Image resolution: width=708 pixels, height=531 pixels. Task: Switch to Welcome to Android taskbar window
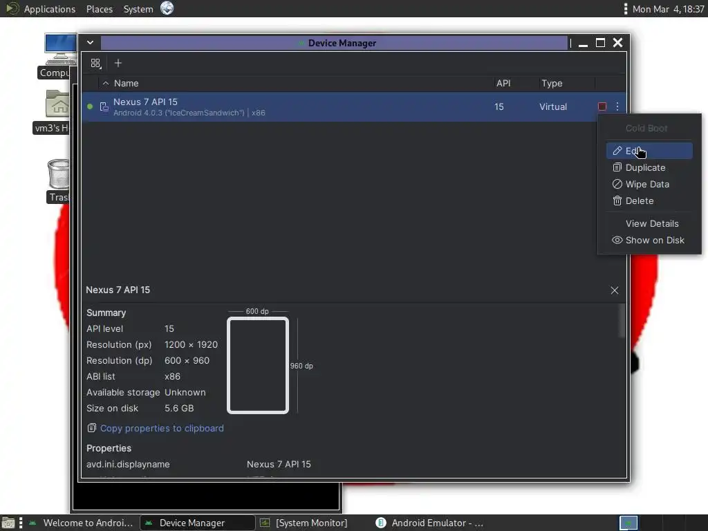pos(82,523)
